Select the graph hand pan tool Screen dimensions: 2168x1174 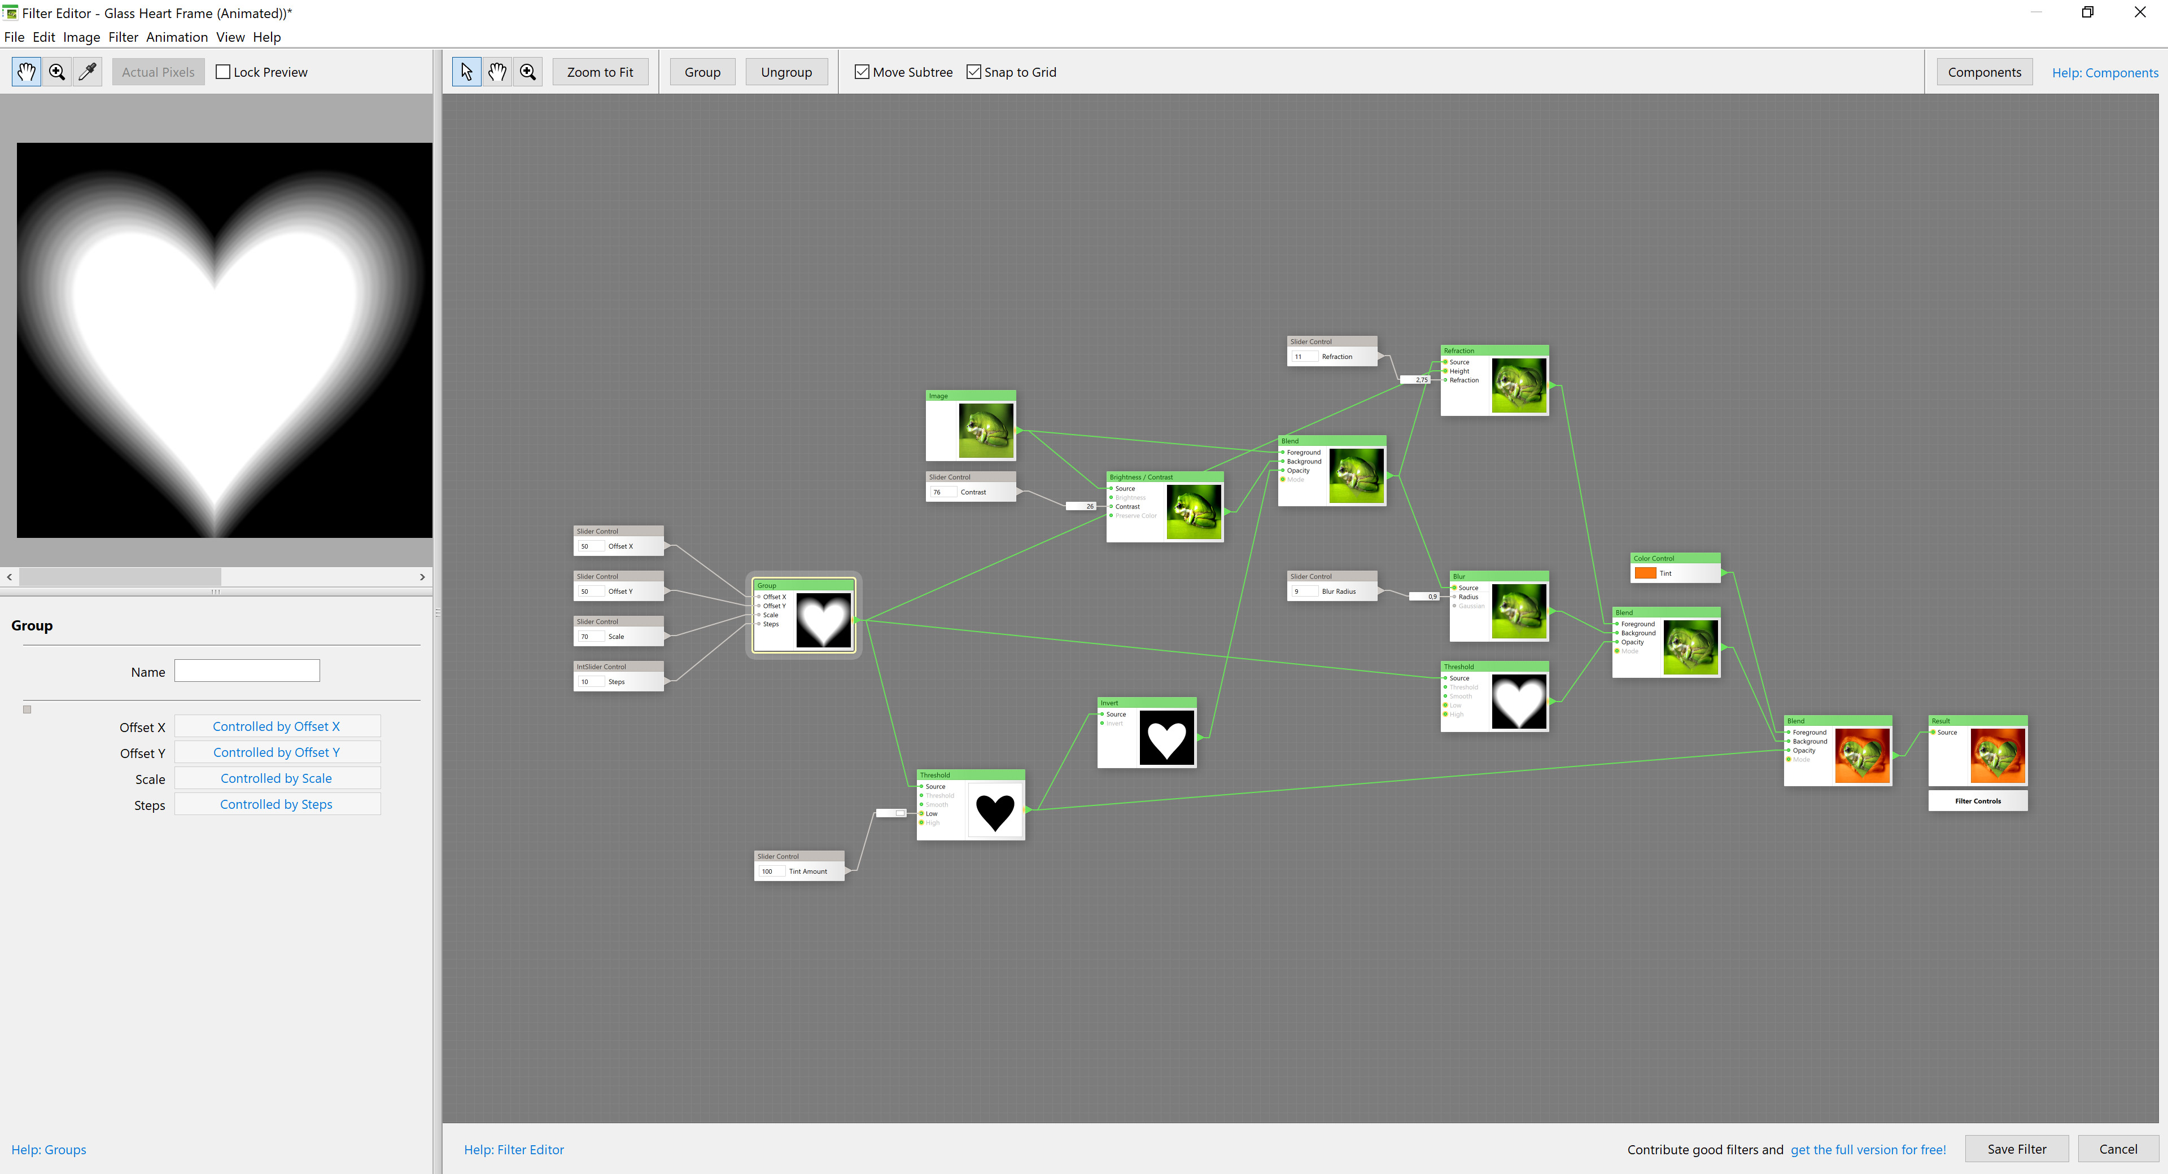point(497,72)
